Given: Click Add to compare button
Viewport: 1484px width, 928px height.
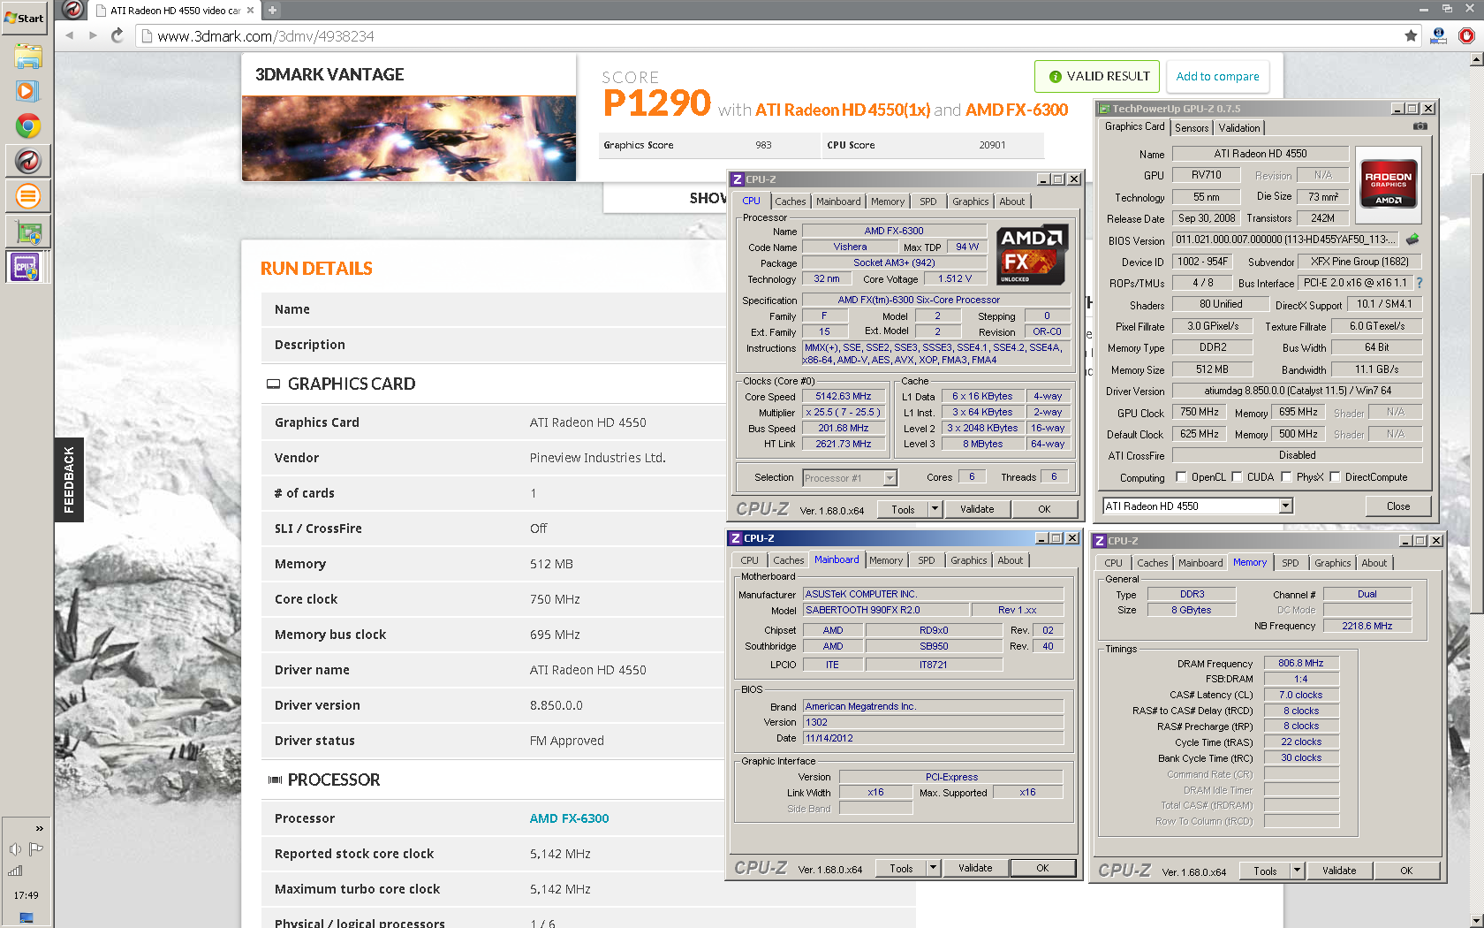Looking at the screenshot, I should pyautogui.click(x=1217, y=76).
